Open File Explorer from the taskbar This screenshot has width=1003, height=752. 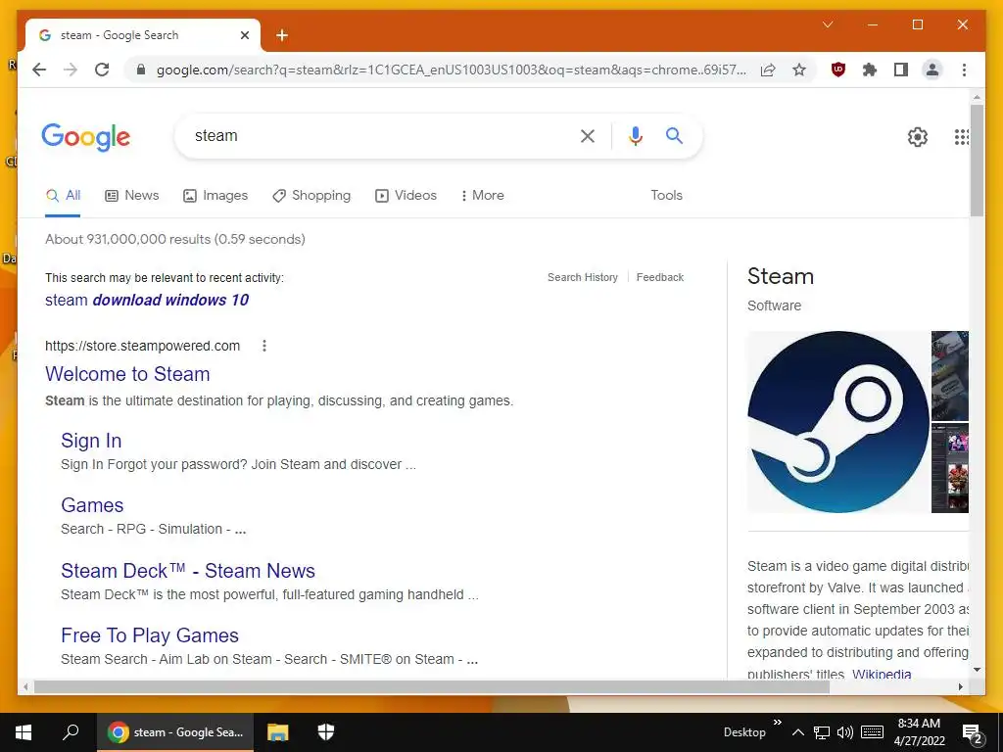pos(277,732)
